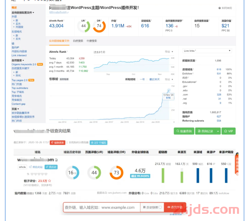Collapse the 反向链接配置文件 sidebar section
The height and width of the screenshot is (221, 246).
pyautogui.click(x=23, y=13)
